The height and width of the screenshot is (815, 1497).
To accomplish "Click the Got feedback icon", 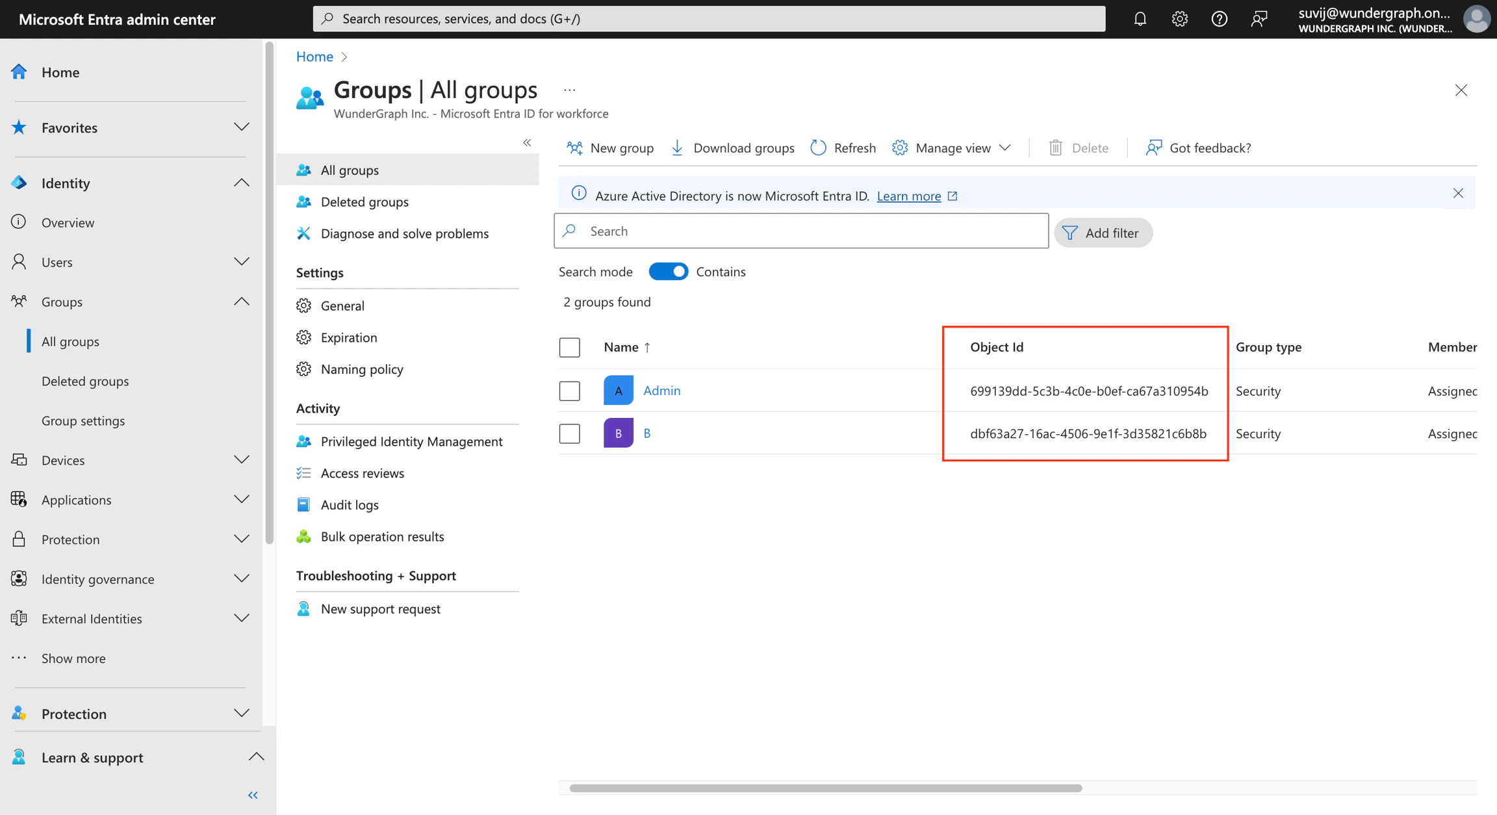I will [x=1153, y=148].
